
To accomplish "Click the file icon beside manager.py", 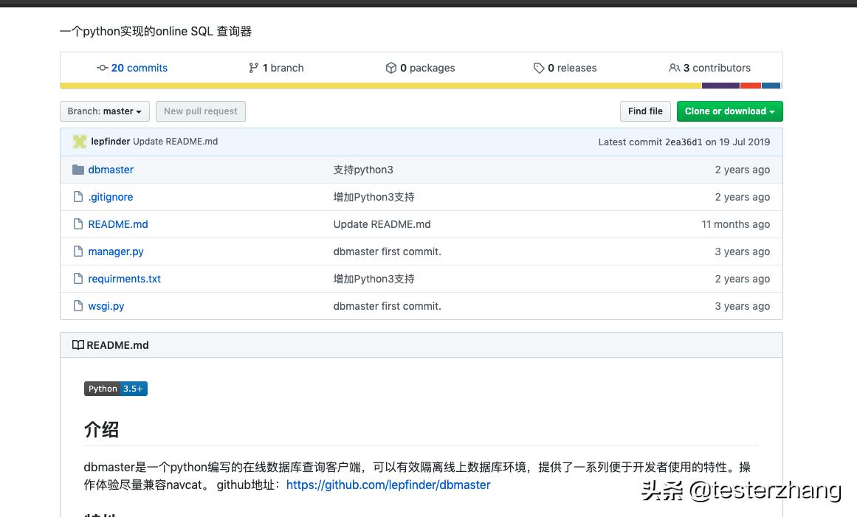I will coord(78,251).
